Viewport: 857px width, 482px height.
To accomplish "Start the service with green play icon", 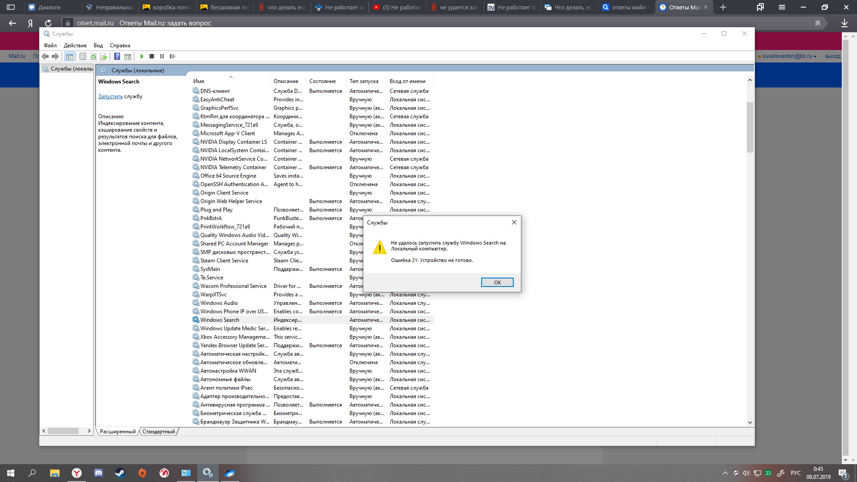I will tap(141, 56).
